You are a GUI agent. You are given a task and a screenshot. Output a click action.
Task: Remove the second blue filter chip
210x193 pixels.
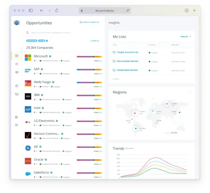pos(44,41)
